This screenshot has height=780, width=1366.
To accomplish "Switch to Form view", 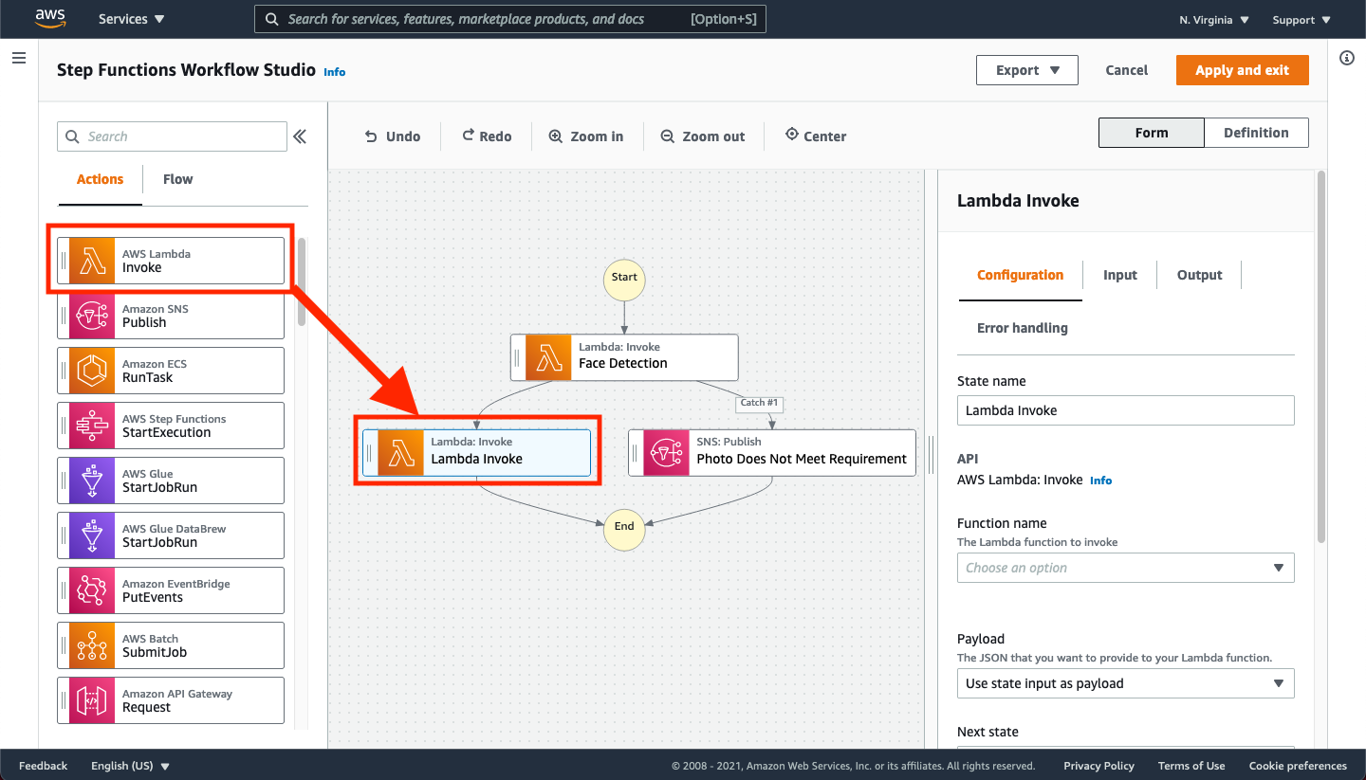I will [x=1152, y=133].
